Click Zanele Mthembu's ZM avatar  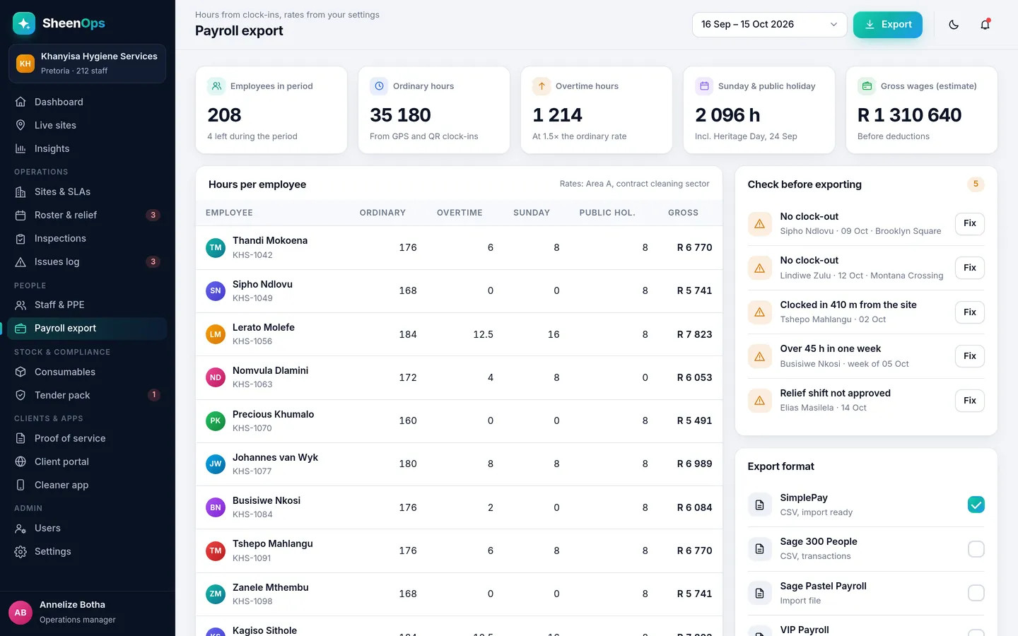point(216,594)
